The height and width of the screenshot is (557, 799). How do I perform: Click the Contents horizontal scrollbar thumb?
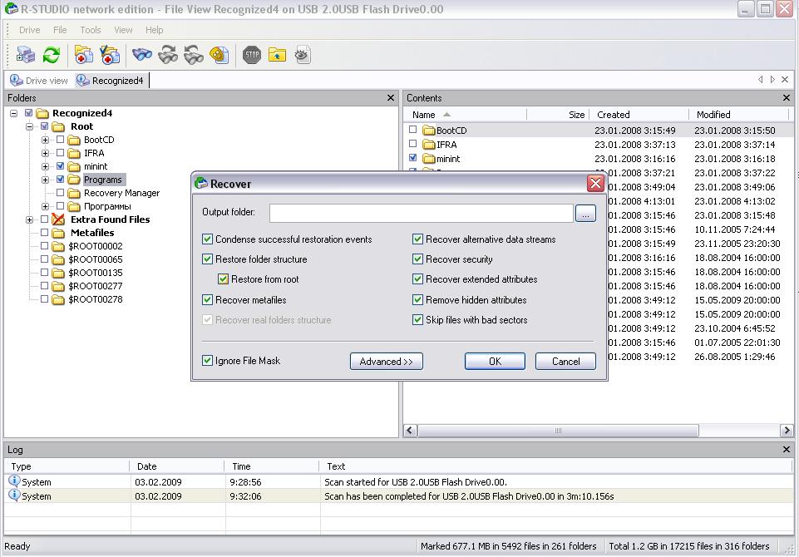pyautogui.click(x=558, y=431)
